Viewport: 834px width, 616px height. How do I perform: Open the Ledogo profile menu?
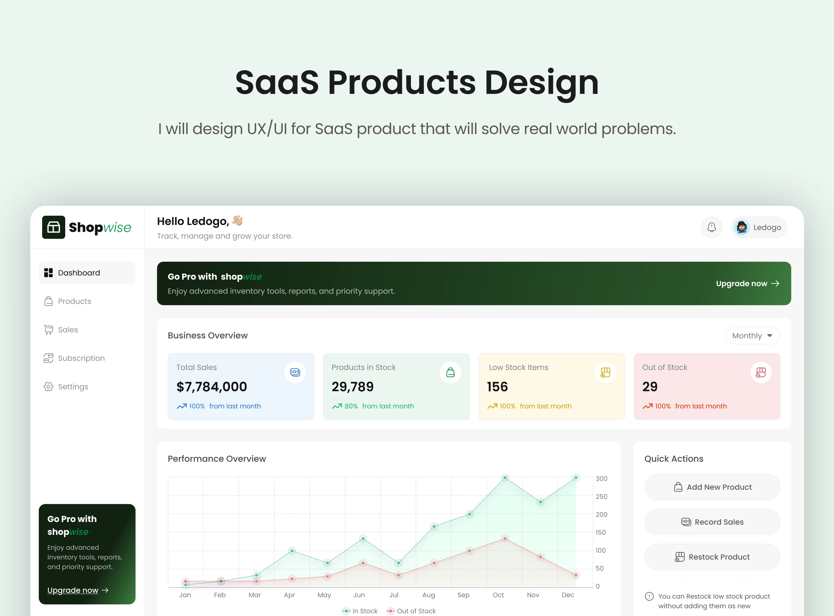(x=767, y=227)
